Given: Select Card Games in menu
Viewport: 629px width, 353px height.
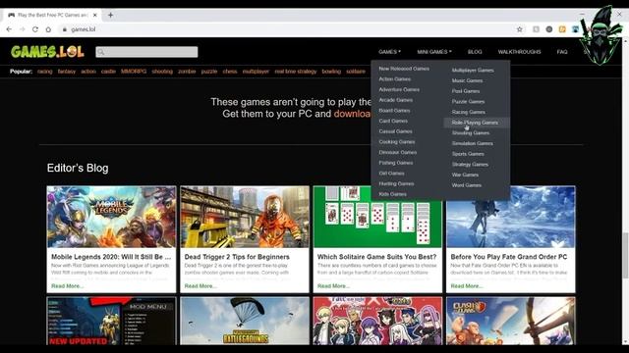Looking at the screenshot, I should [x=393, y=121].
